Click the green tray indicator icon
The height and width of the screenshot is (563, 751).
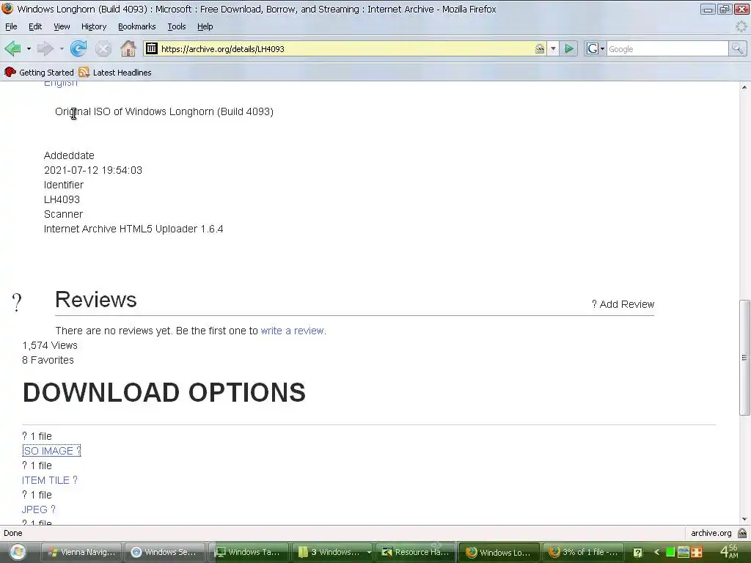[x=670, y=552]
